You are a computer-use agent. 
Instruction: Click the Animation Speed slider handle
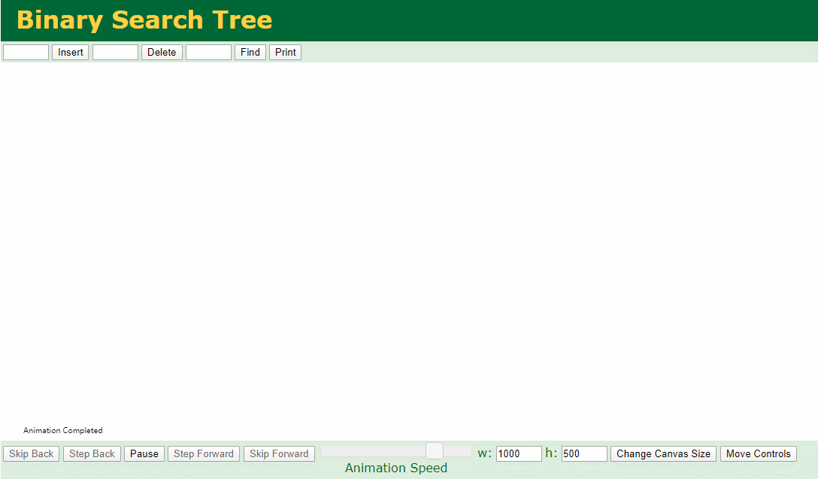[434, 451]
